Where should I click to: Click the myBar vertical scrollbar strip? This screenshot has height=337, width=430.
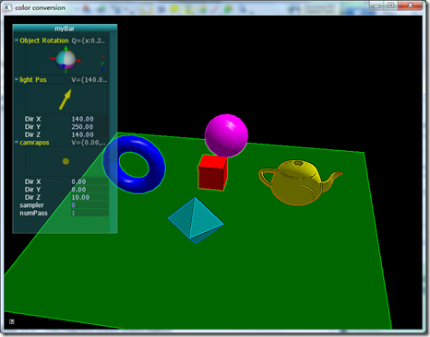pyautogui.click(x=113, y=133)
